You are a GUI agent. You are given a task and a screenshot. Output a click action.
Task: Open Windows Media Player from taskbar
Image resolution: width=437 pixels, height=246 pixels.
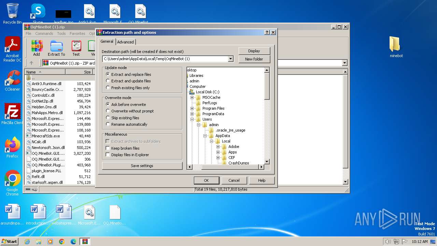tap(50, 242)
